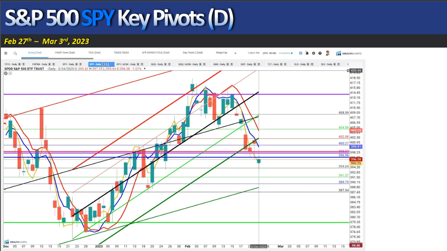Click the T icon on SPY / ACWI tab
This screenshot has height=251, width=447.
(142, 64)
